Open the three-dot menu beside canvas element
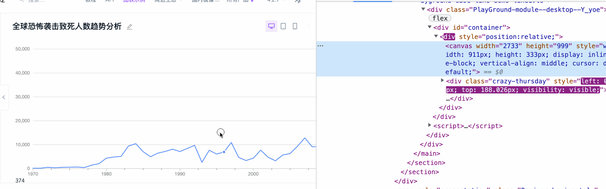606x189 pixels. tap(321, 46)
